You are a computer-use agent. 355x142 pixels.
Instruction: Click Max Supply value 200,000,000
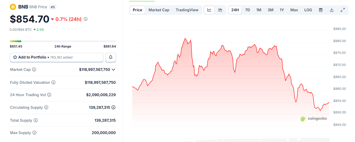[x=104, y=133]
